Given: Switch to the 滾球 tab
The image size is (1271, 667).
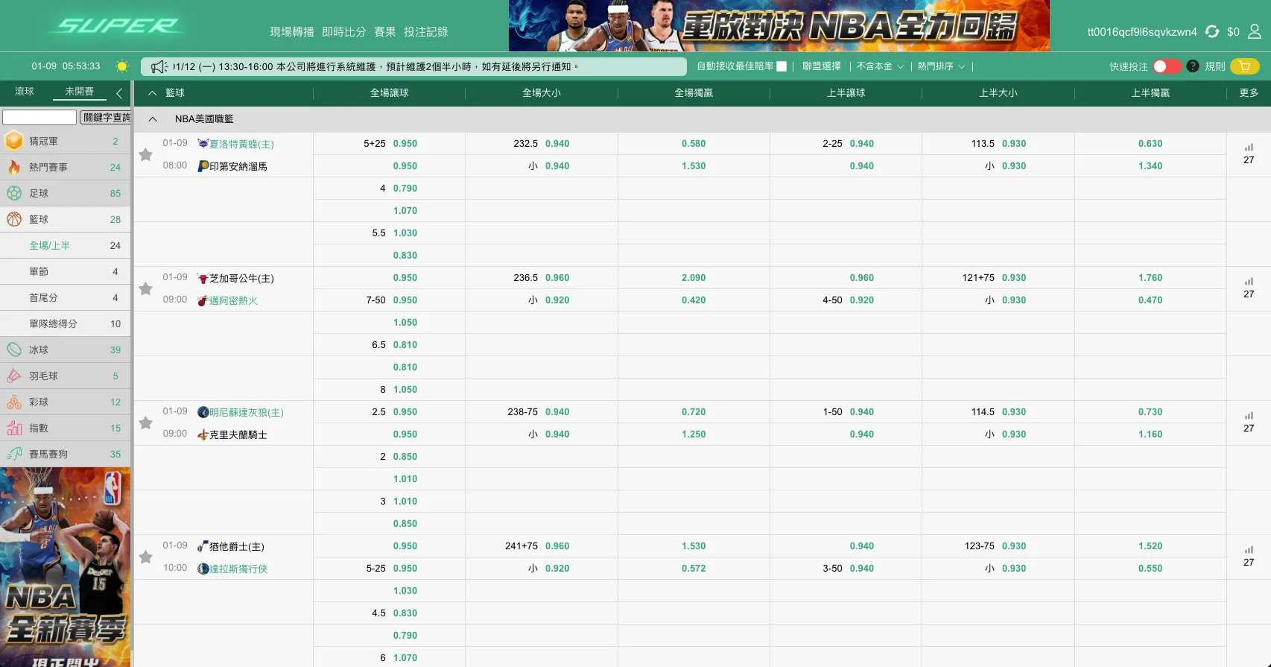Looking at the screenshot, I should coord(25,92).
